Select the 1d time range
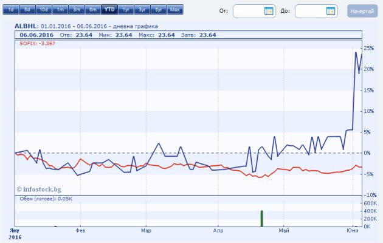The height and width of the screenshot is (243, 383). 11,10
